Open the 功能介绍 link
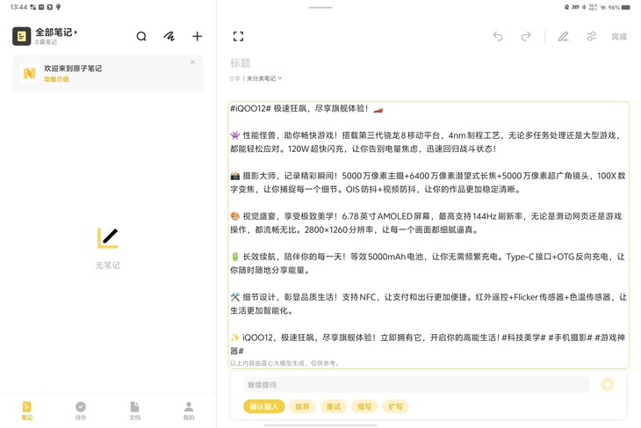The image size is (641, 428). pyautogui.click(x=56, y=79)
